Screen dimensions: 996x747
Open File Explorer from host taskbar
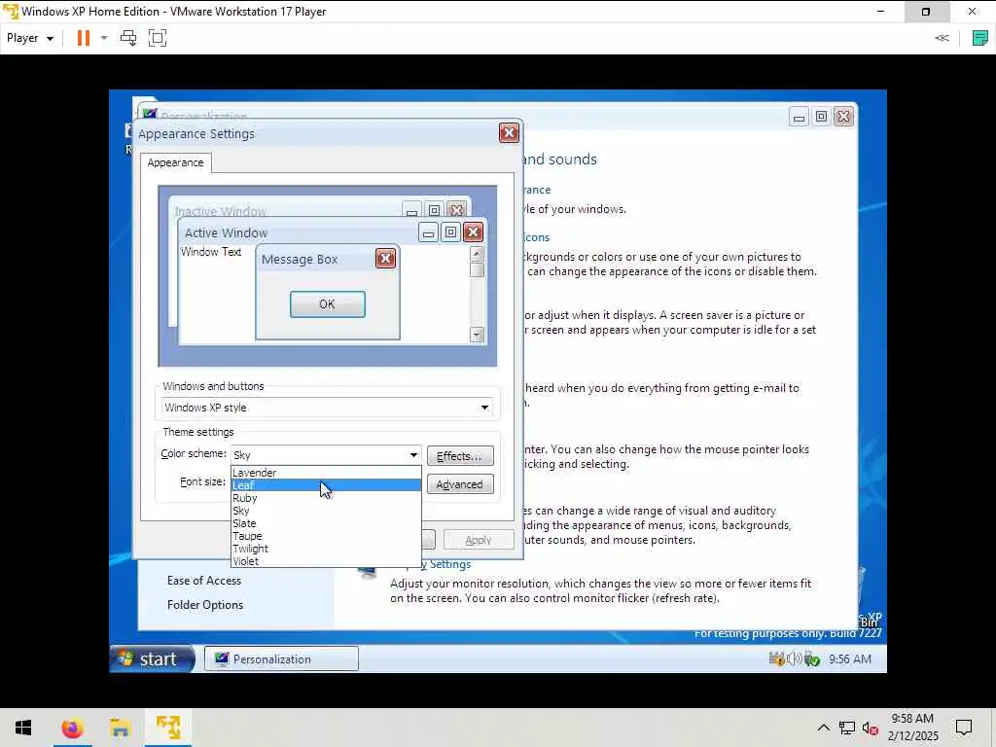(120, 728)
